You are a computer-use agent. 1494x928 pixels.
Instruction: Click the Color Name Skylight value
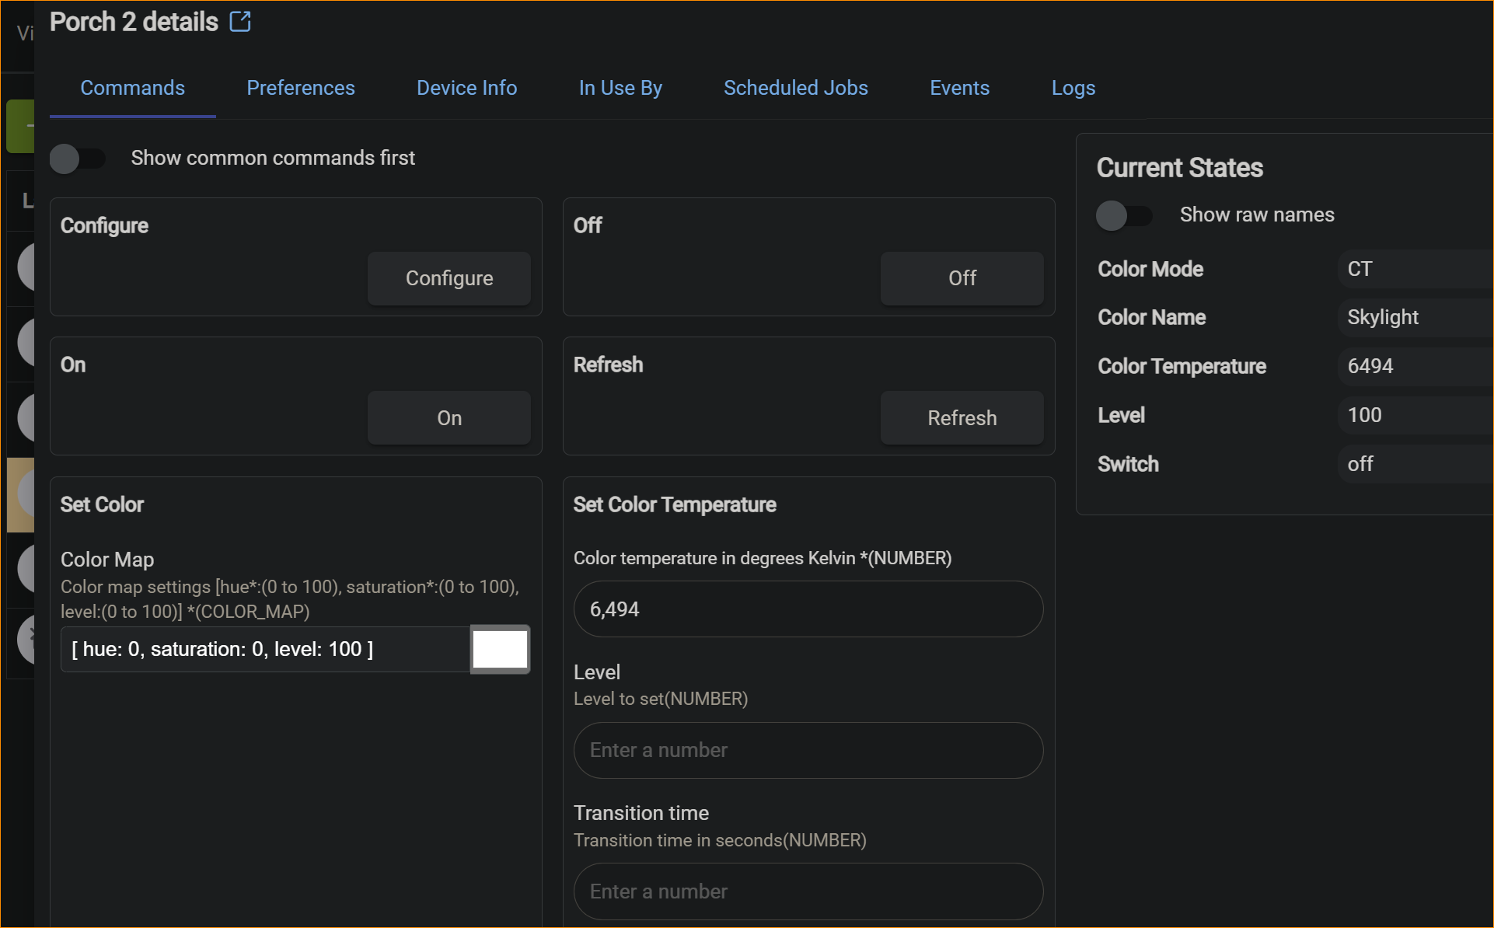click(x=1382, y=317)
